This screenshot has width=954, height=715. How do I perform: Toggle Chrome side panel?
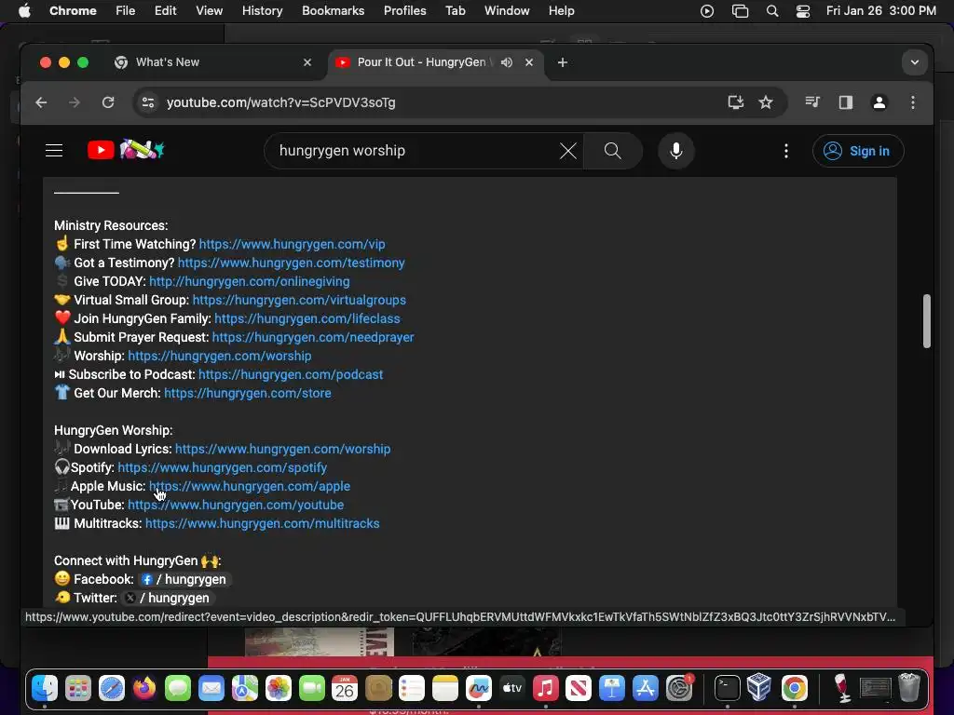pyautogui.click(x=846, y=102)
